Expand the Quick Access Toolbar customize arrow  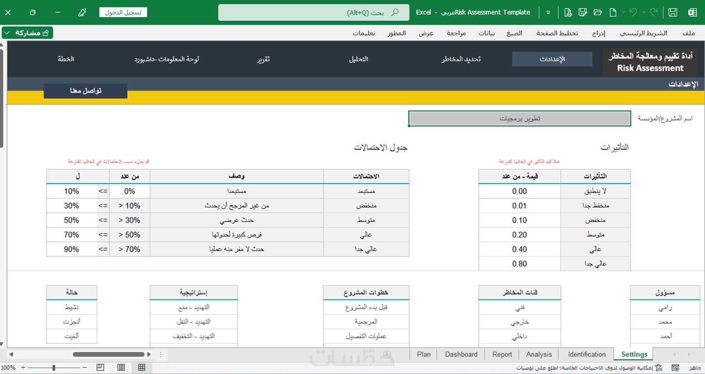pyautogui.click(x=548, y=12)
